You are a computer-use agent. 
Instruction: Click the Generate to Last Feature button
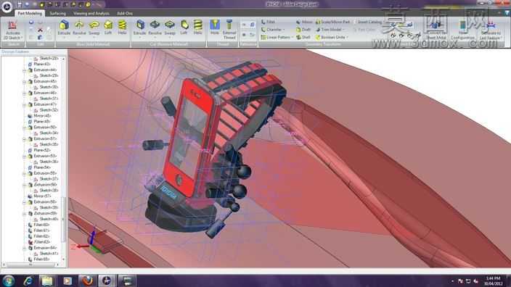point(490,30)
